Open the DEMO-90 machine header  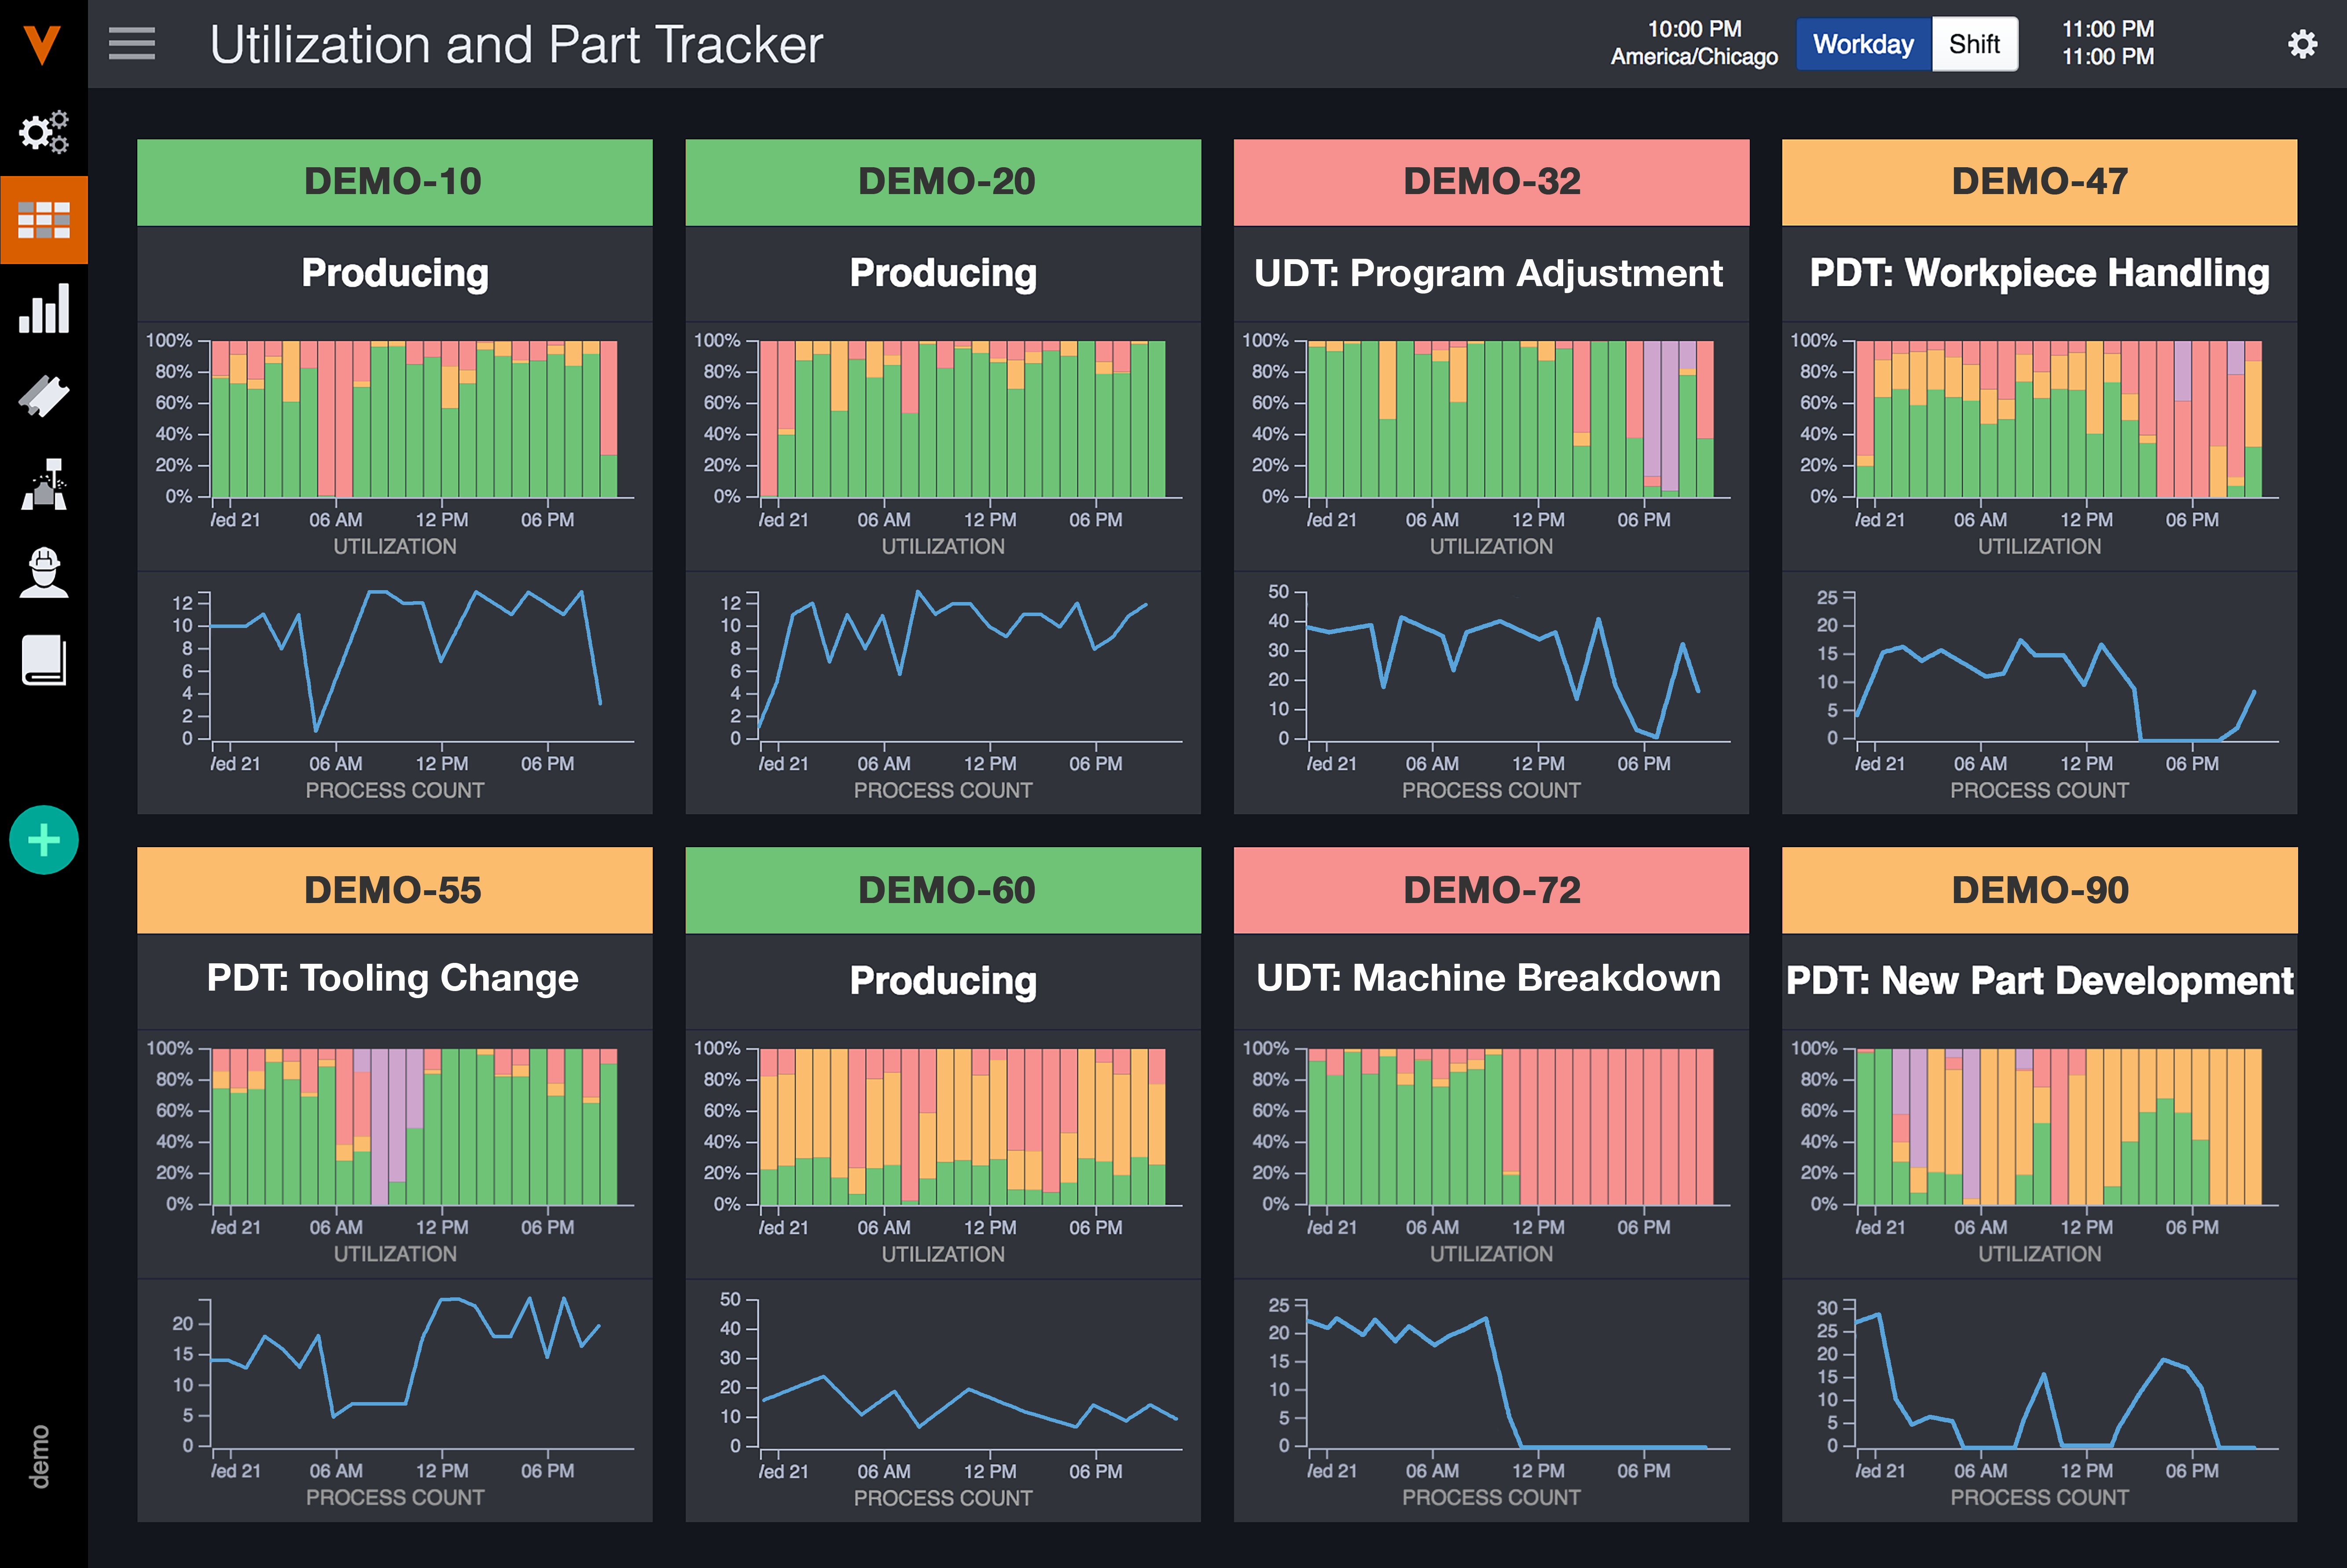point(2039,890)
